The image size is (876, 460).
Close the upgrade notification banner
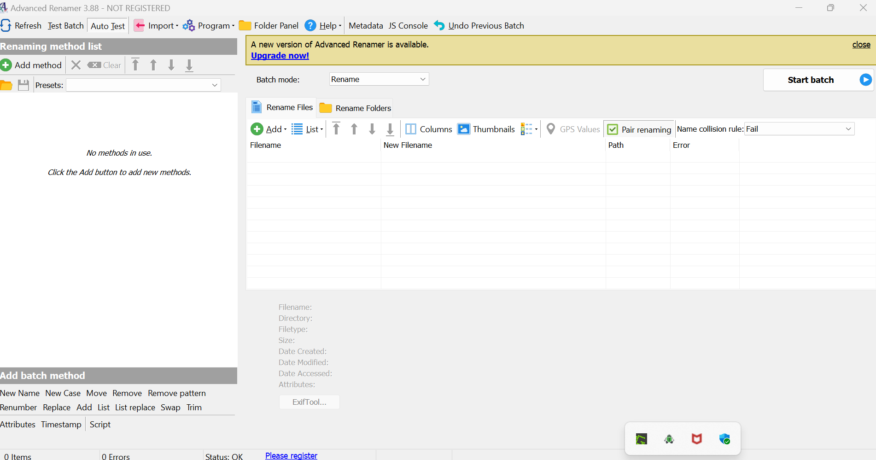click(861, 45)
